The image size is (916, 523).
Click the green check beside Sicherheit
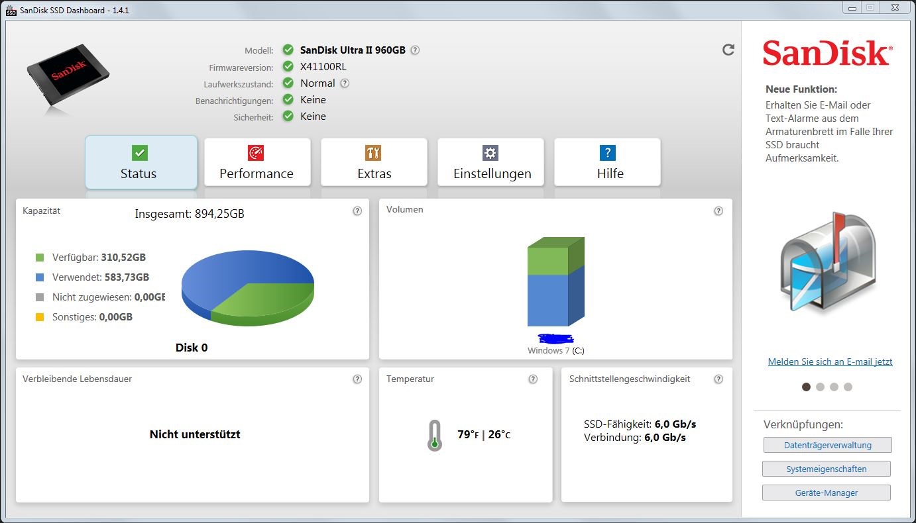288,116
